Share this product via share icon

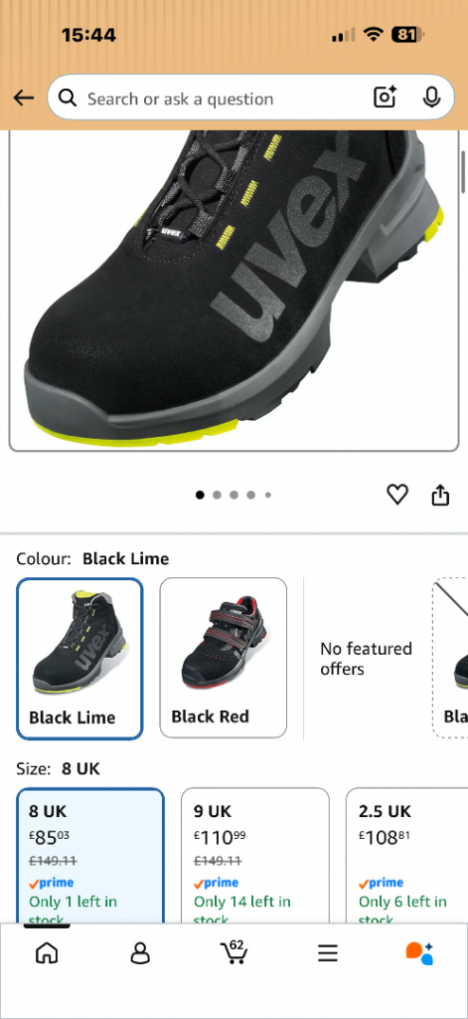pyautogui.click(x=440, y=496)
